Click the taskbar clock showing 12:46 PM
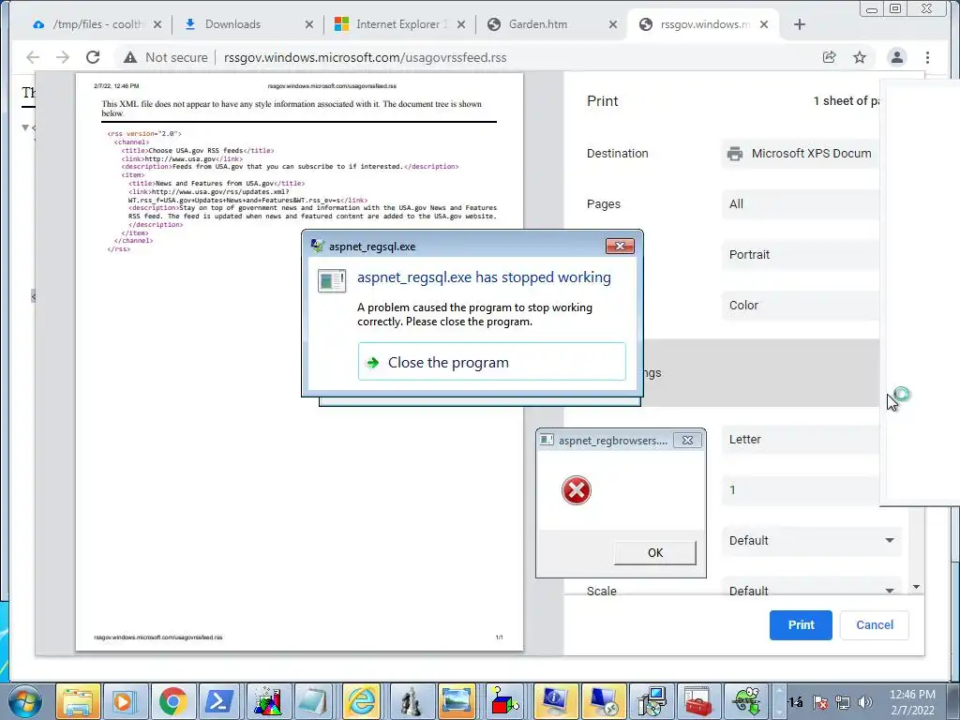Image resolution: width=960 pixels, height=720 pixels. [912, 702]
